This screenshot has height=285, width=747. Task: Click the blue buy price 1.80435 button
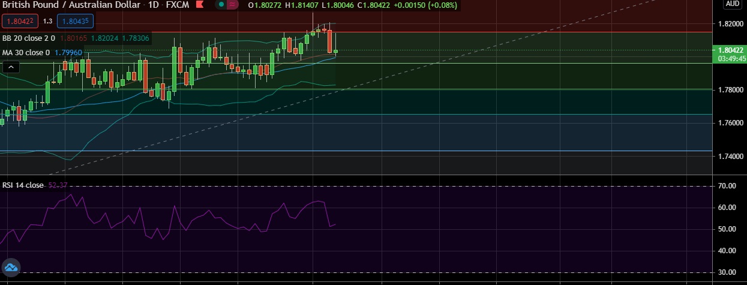click(75, 22)
